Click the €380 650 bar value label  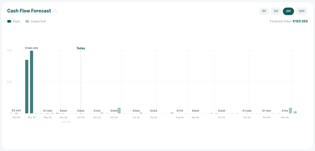click(x=31, y=48)
